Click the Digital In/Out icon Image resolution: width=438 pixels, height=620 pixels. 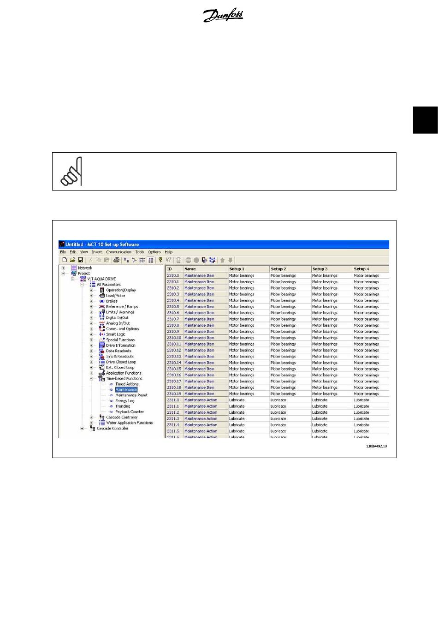pyautogui.click(x=102, y=318)
